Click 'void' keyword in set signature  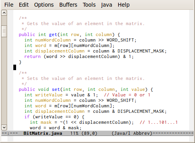tap(43, 89)
